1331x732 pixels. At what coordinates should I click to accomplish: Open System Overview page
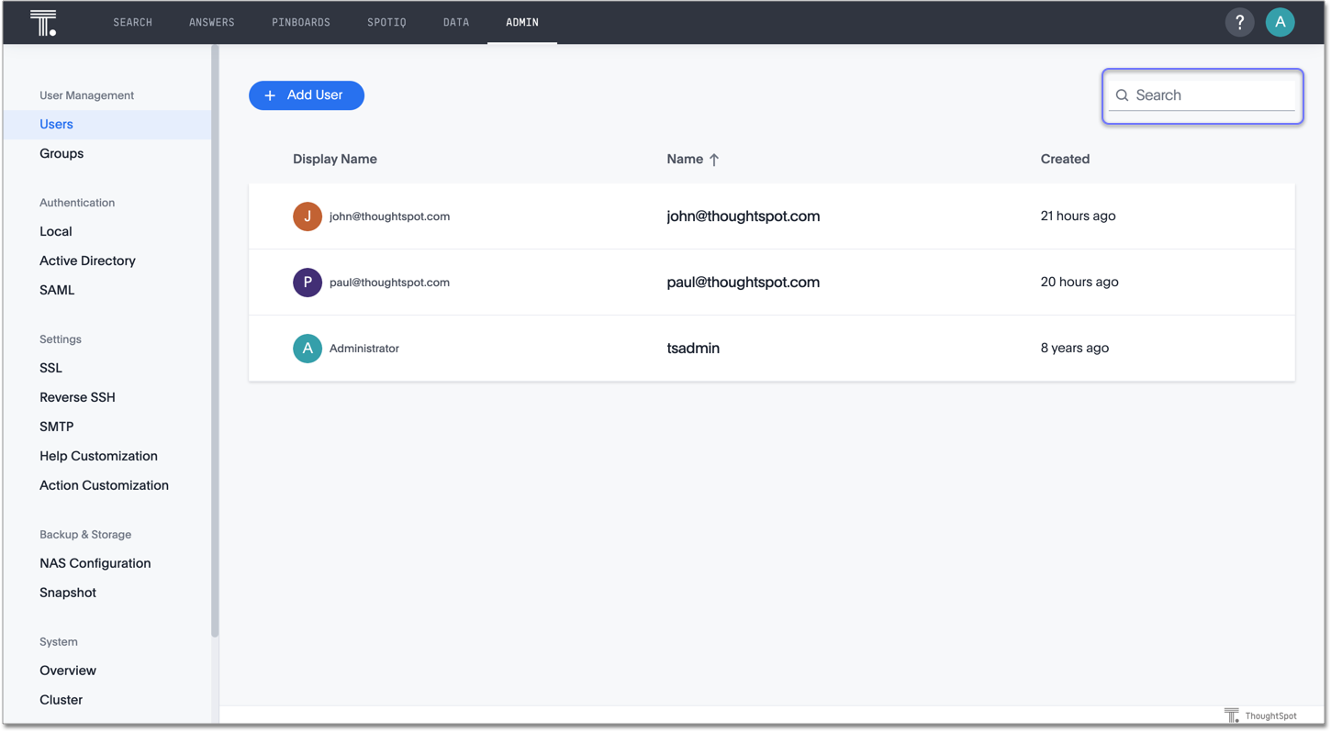point(68,671)
